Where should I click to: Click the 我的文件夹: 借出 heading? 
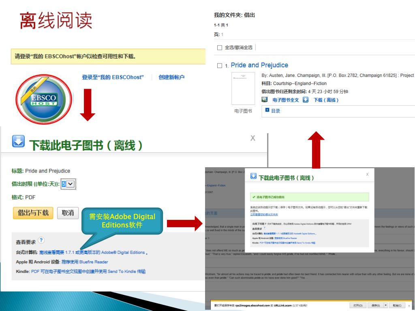pyautogui.click(x=234, y=15)
